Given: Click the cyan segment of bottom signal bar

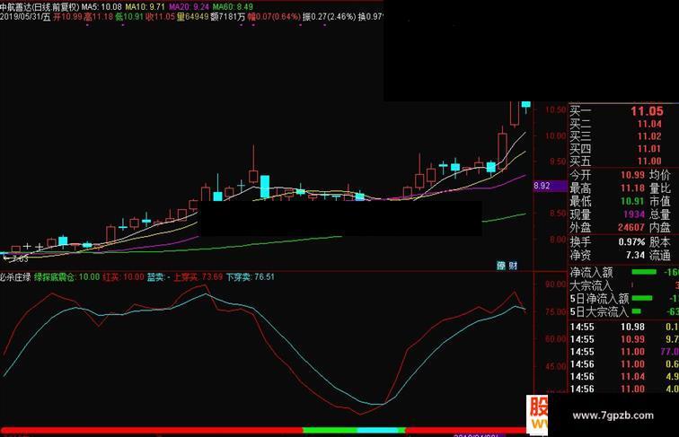Looking at the screenshot, I should point(377,430).
